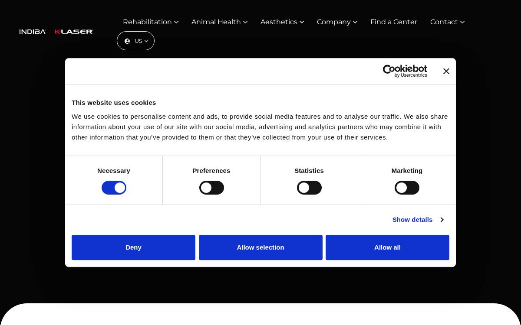Click Allow all cookies button

tap(387, 247)
